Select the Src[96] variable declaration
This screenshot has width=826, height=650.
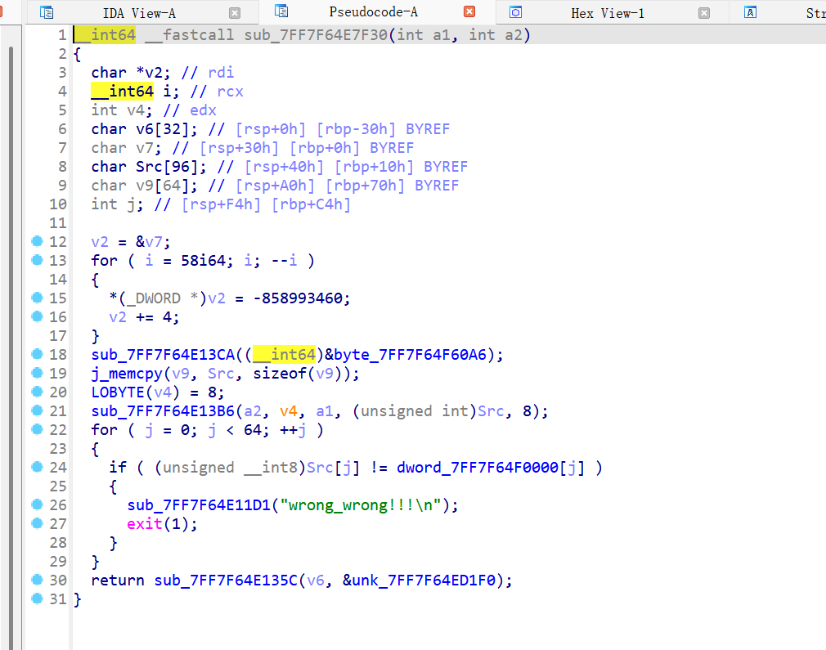tap(149, 167)
